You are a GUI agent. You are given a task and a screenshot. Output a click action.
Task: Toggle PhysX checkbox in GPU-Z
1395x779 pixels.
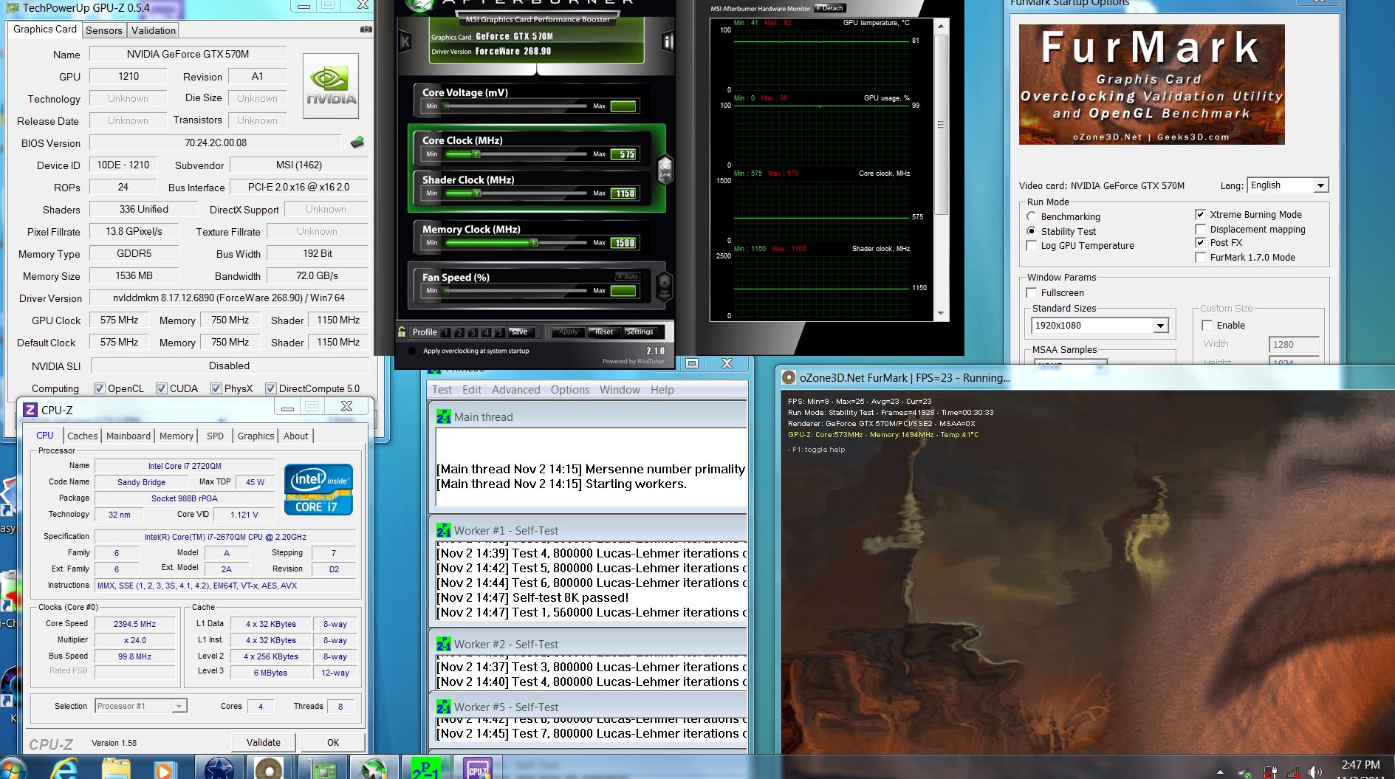coord(216,388)
